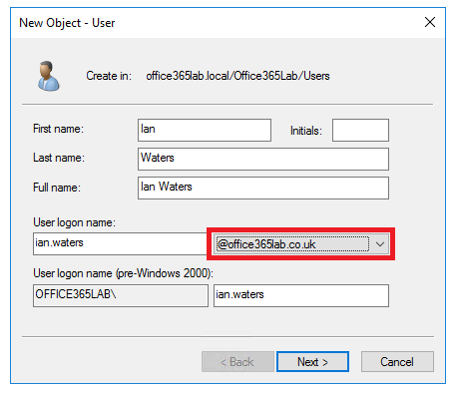Click the 'Last name:' label
The width and height of the screenshot is (454, 393).
point(59,158)
